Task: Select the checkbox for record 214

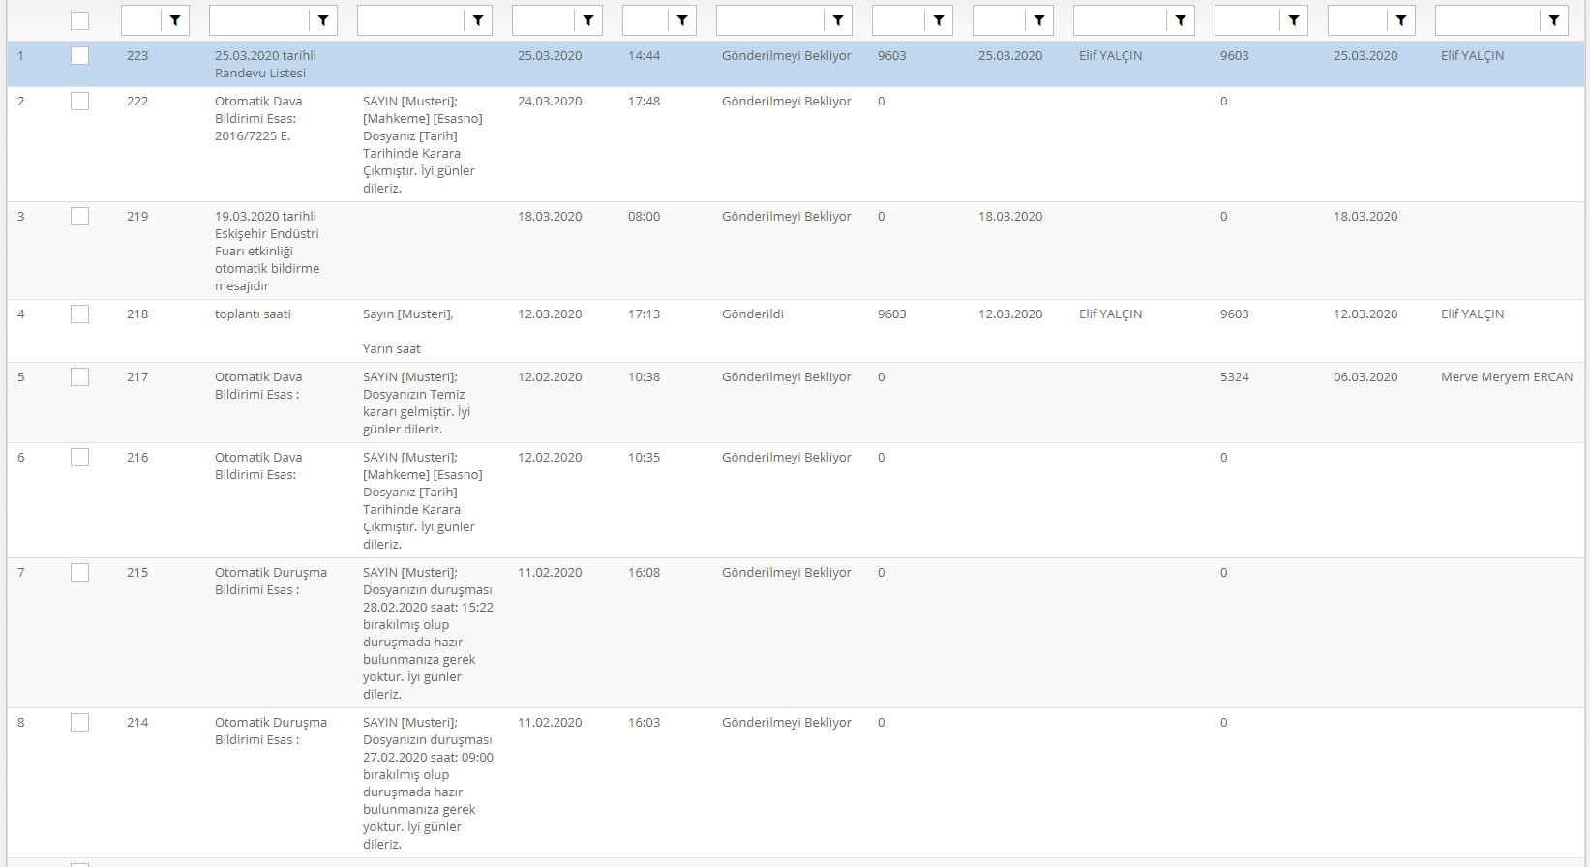Action: pyautogui.click(x=80, y=723)
